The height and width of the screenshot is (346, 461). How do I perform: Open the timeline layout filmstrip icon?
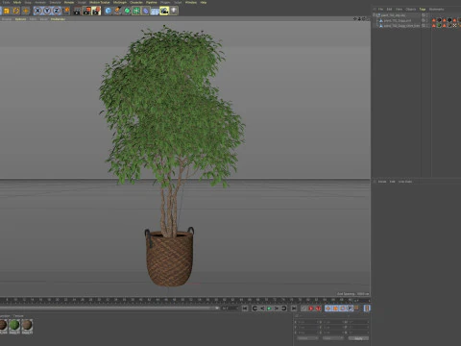coord(367,309)
